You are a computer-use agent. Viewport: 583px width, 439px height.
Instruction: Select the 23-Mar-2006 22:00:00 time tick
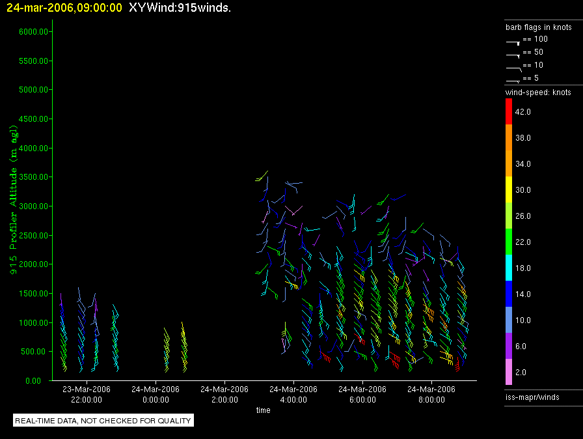point(86,393)
